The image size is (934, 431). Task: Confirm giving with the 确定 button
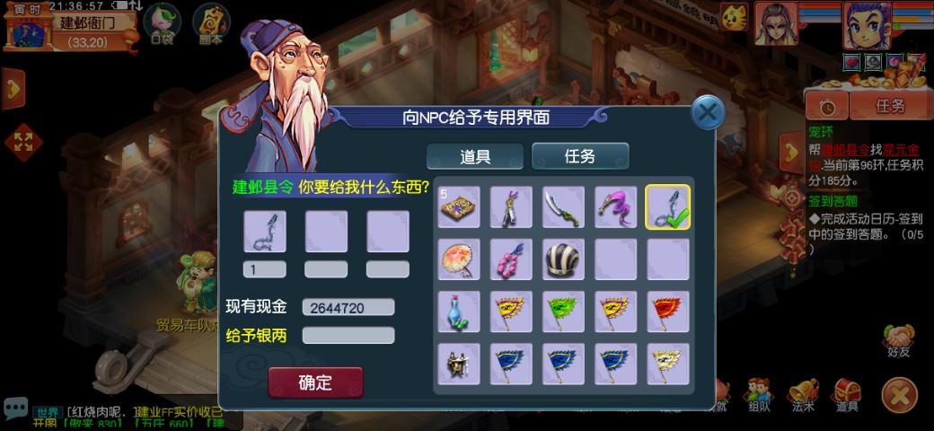tap(315, 383)
